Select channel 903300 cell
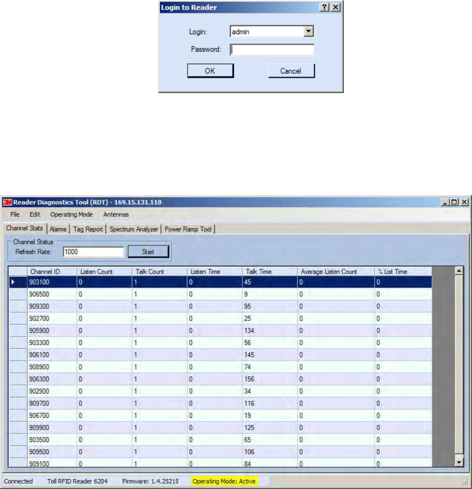Viewport: 472px width, 489px height. tap(52, 343)
